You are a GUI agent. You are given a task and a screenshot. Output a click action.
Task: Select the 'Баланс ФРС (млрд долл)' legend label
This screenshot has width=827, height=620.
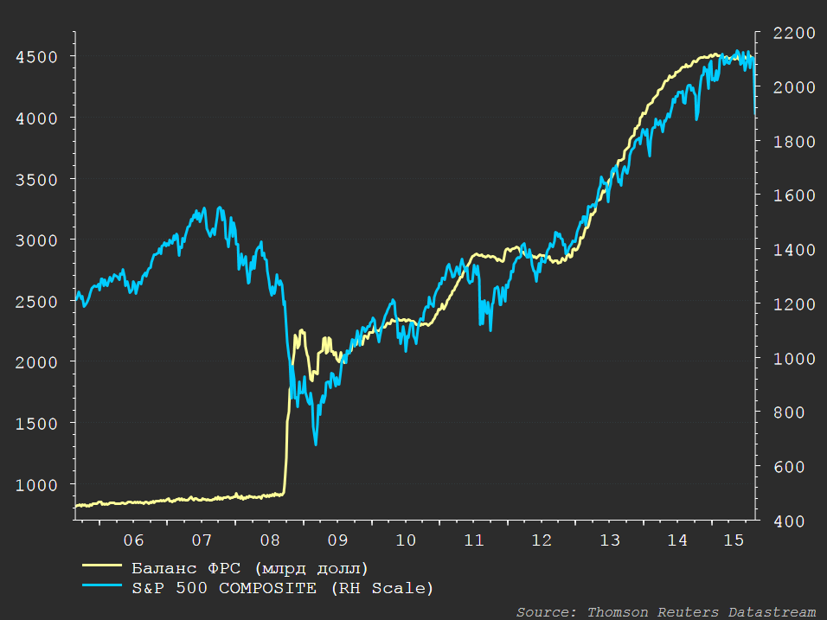coord(250,568)
